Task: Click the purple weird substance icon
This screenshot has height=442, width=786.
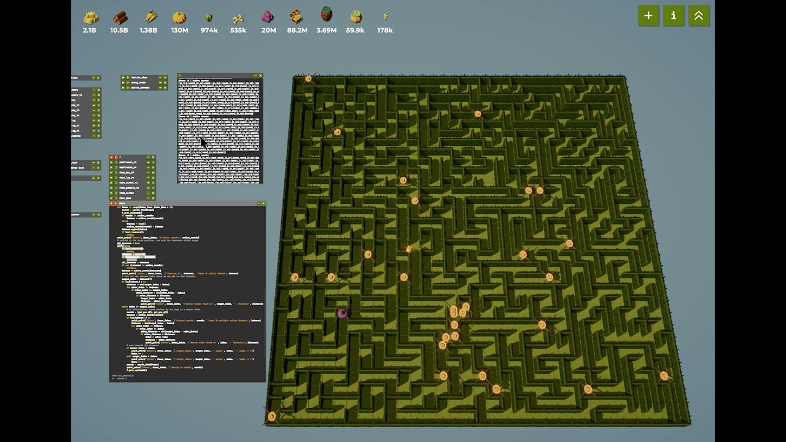Action: [268, 17]
